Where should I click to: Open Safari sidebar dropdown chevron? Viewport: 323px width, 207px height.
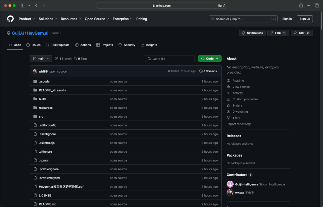coord(29,6)
